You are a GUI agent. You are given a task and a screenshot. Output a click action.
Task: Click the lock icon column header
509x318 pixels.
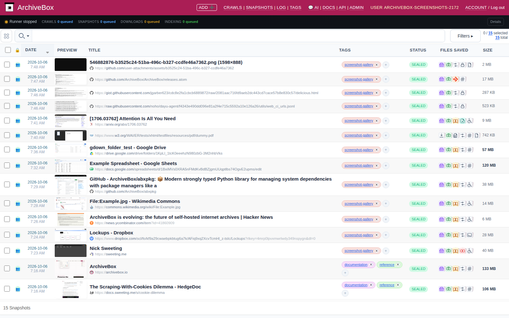coord(17,50)
